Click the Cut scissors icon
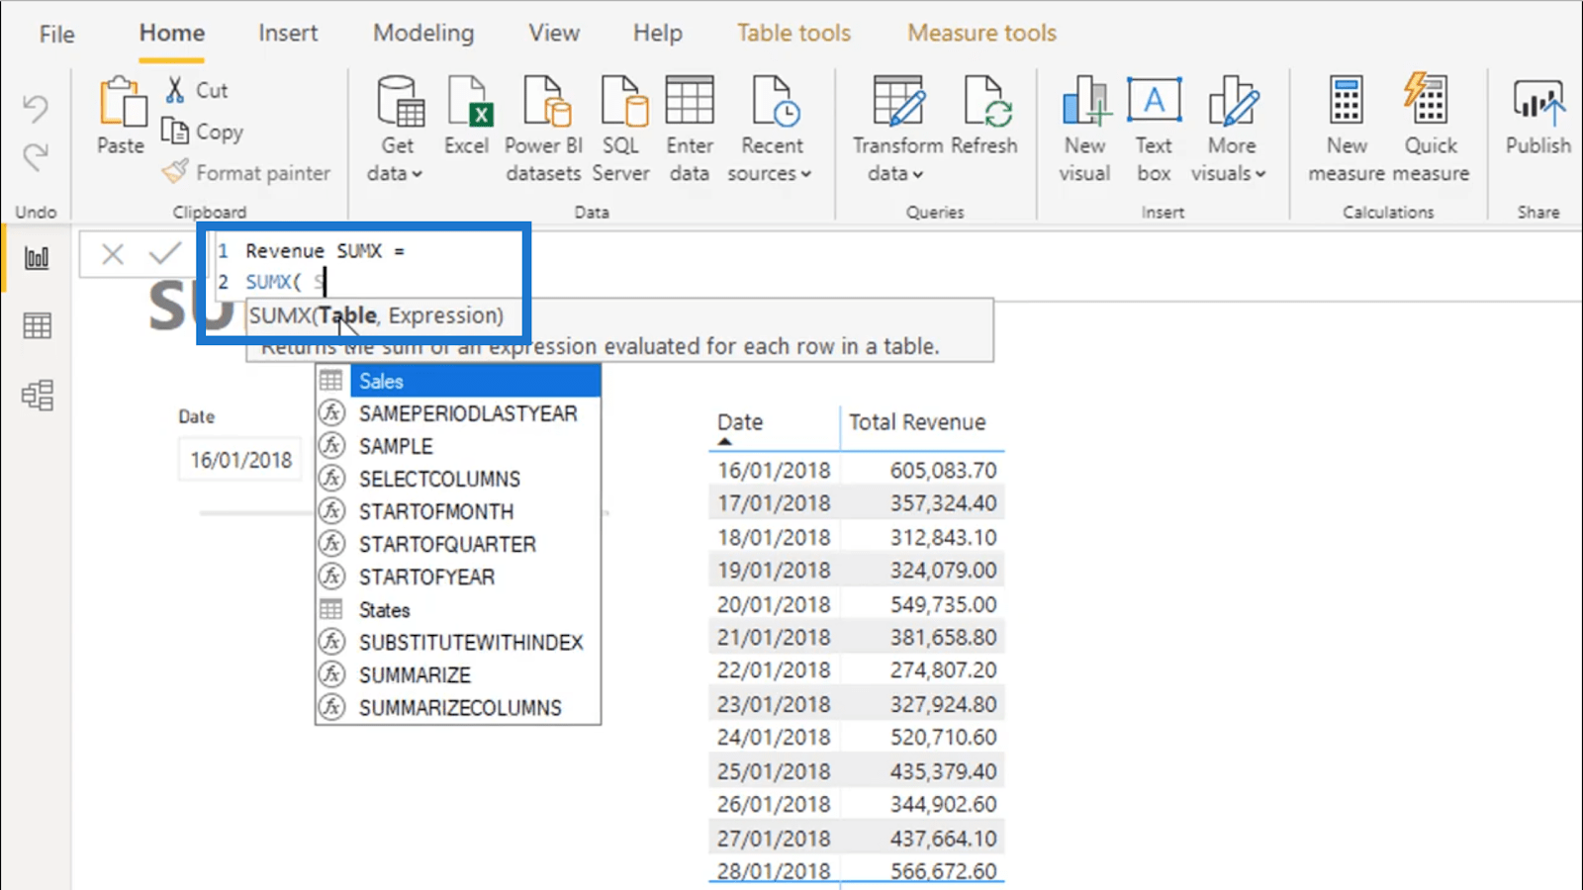Image resolution: width=1583 pixels, height=890 pixels. tap(175, 90)
